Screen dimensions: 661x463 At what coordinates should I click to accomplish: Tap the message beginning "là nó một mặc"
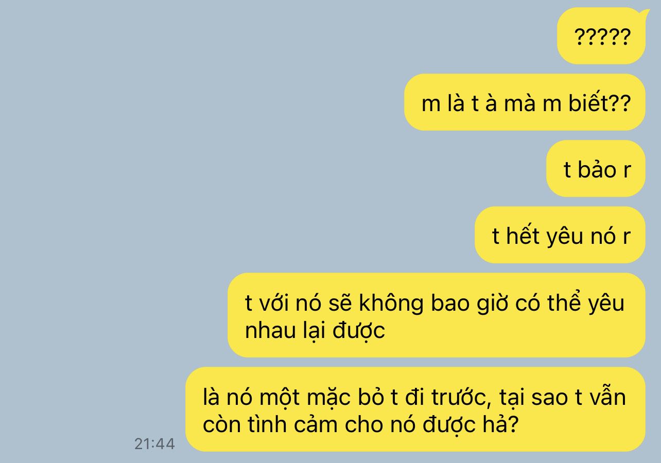click(x=415, y=409)
